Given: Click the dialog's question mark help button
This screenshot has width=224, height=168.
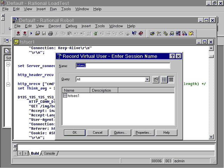Looking at the screenshot, I should pyautogui.click(x=172, y=56).
